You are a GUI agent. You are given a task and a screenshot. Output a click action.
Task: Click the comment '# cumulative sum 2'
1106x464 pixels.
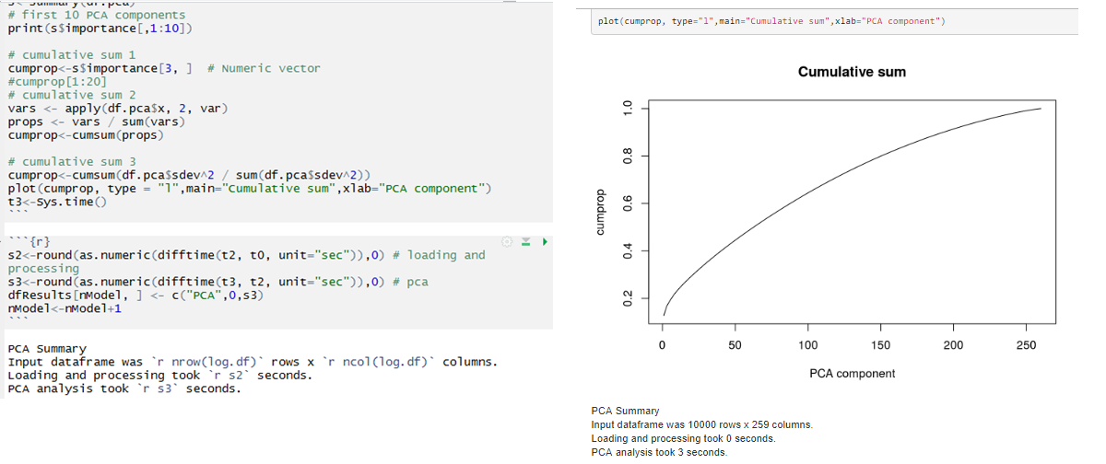point(71,95)
